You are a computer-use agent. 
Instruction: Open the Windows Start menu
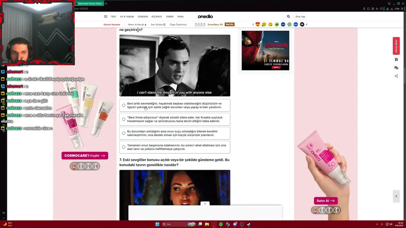pos(157,224)
